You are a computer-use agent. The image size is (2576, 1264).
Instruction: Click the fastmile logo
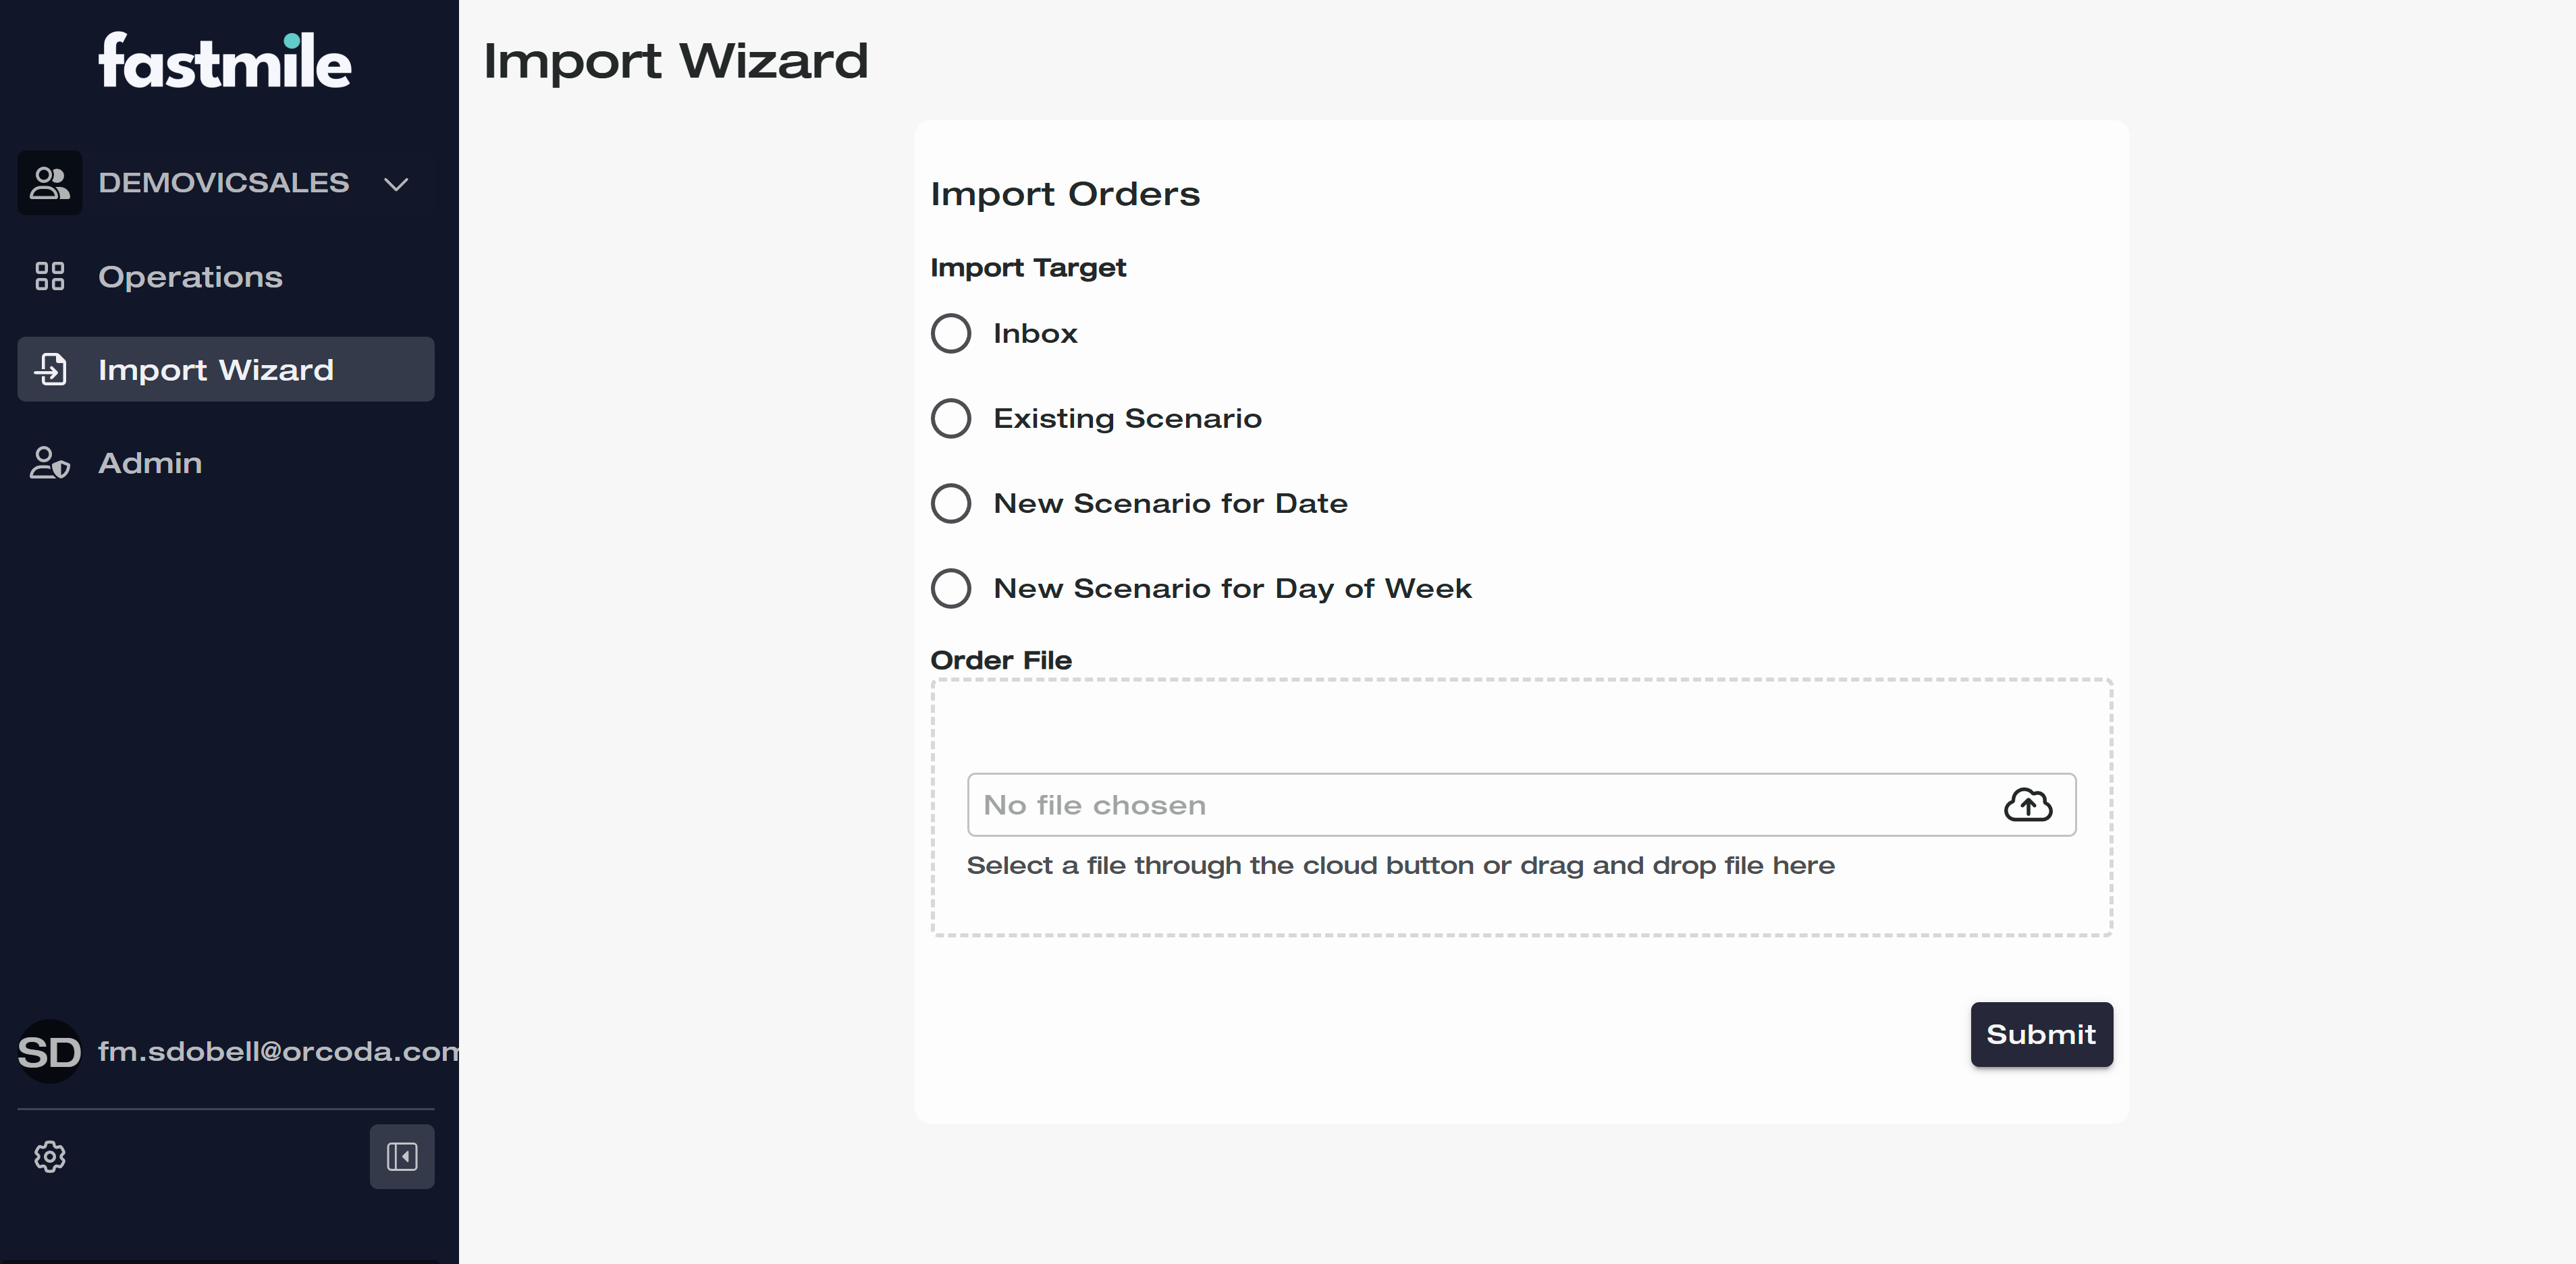[225, 61]
